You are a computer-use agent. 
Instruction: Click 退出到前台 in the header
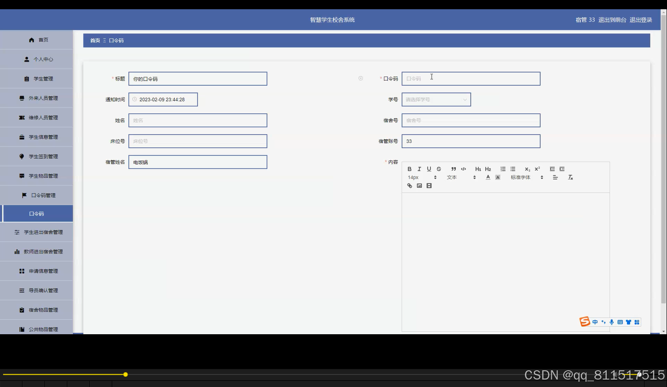pos(612,20)
